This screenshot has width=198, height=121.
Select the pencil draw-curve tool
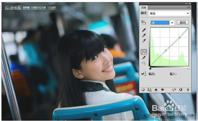144,58
